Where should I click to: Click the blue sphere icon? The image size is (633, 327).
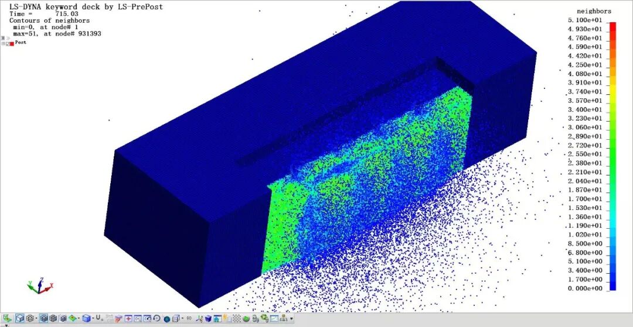[166, 319]
